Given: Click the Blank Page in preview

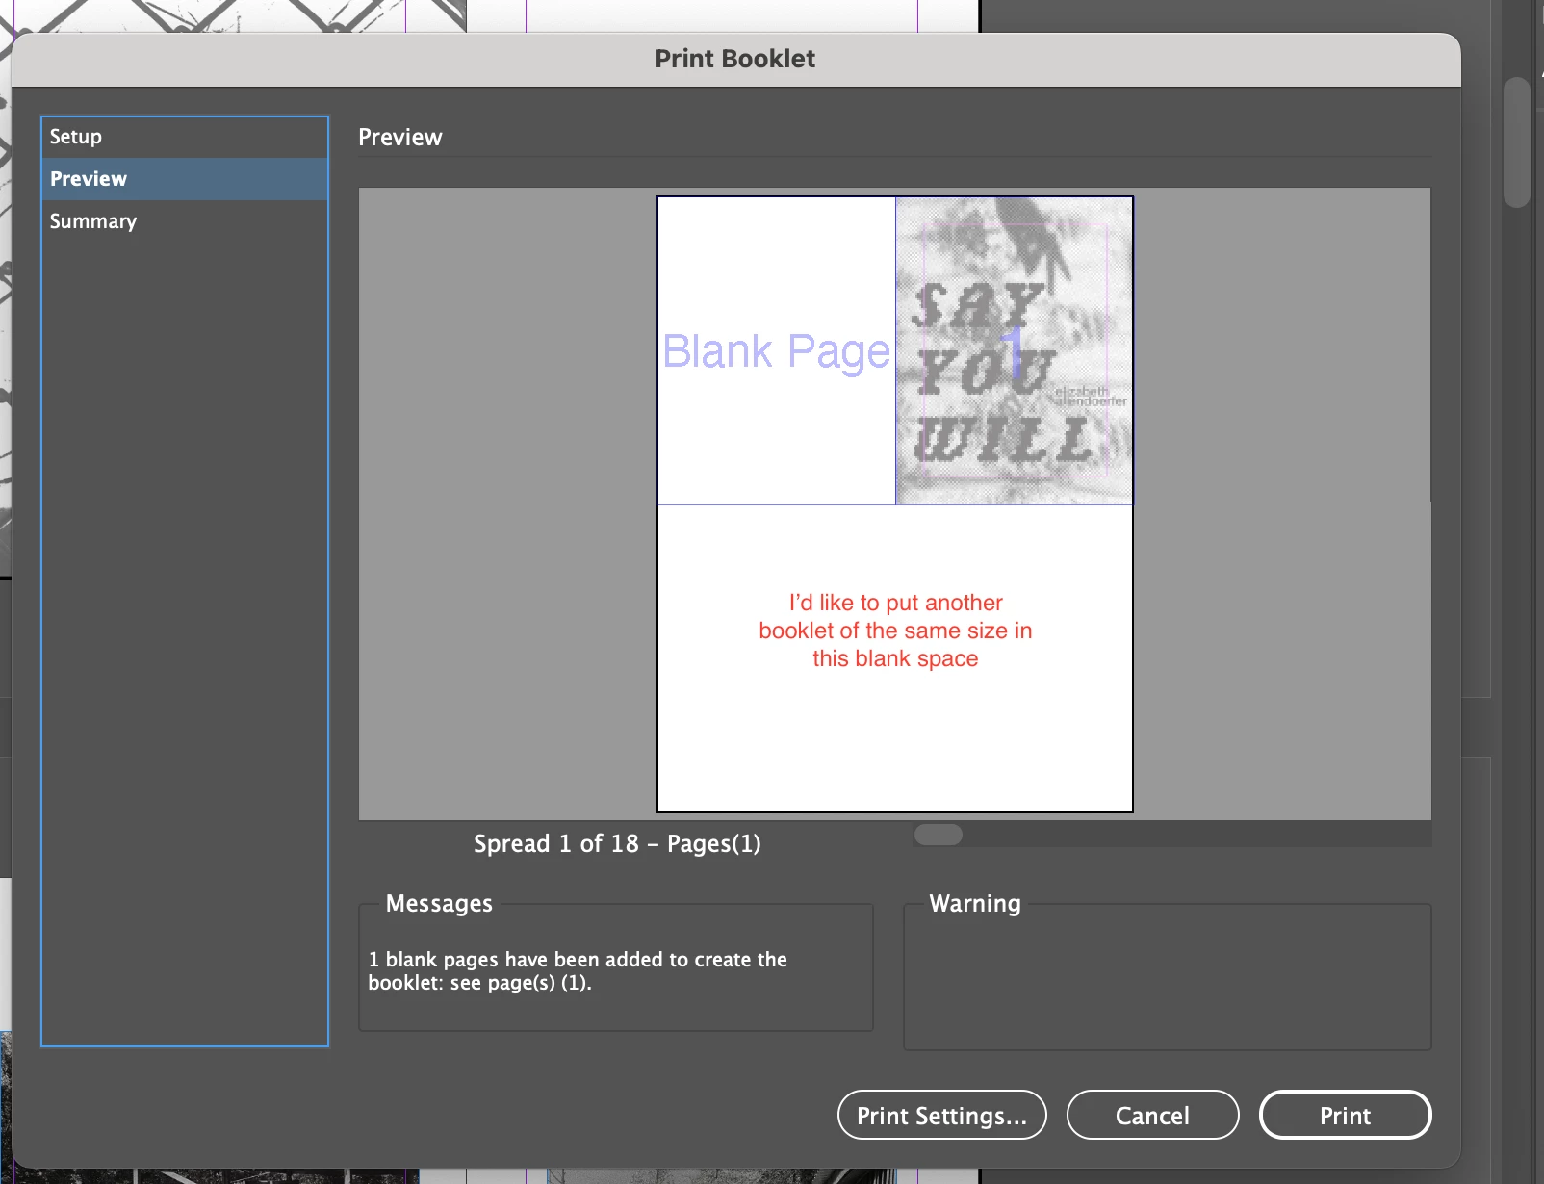Looking at the screenshot, I should [777, 350].
